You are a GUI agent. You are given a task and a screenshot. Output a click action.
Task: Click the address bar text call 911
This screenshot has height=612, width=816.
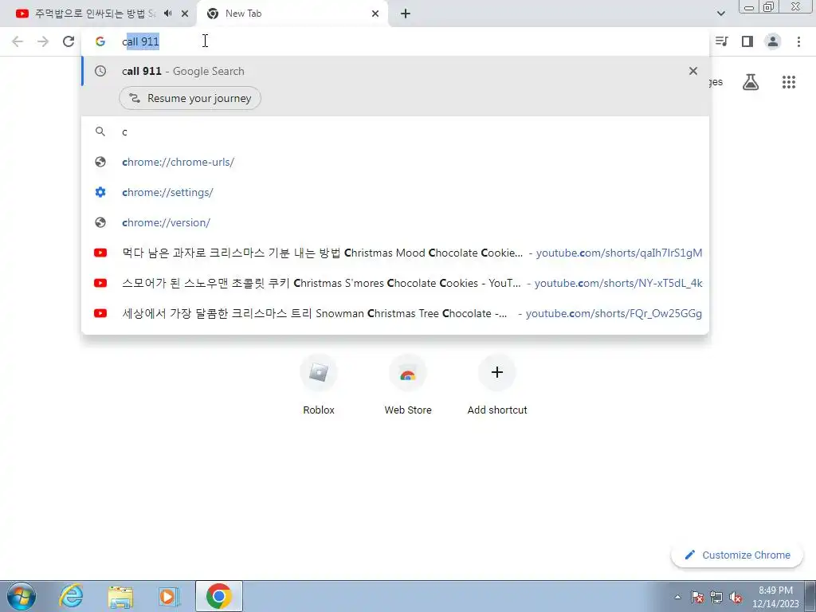point(140,41)
